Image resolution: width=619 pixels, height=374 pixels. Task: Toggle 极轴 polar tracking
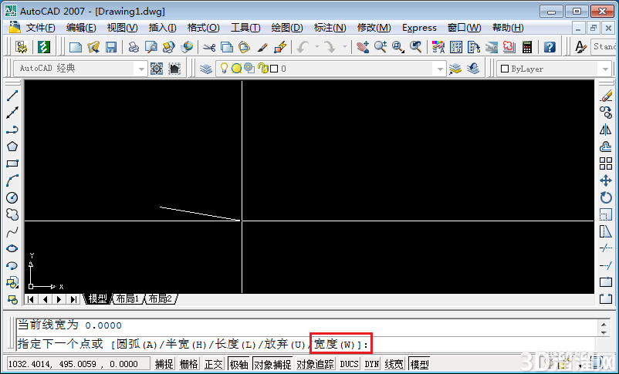238,364
